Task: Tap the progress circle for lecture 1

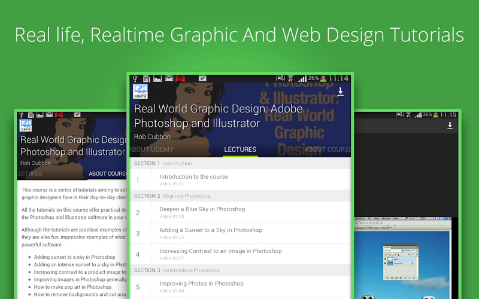Action: (x=151, y=180)
